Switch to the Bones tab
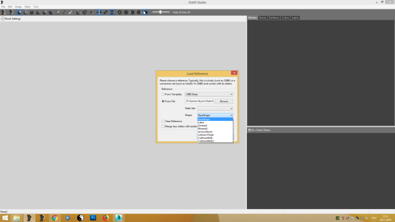The height and width of the screenshot is (222, 395). (x=262, y=18)
